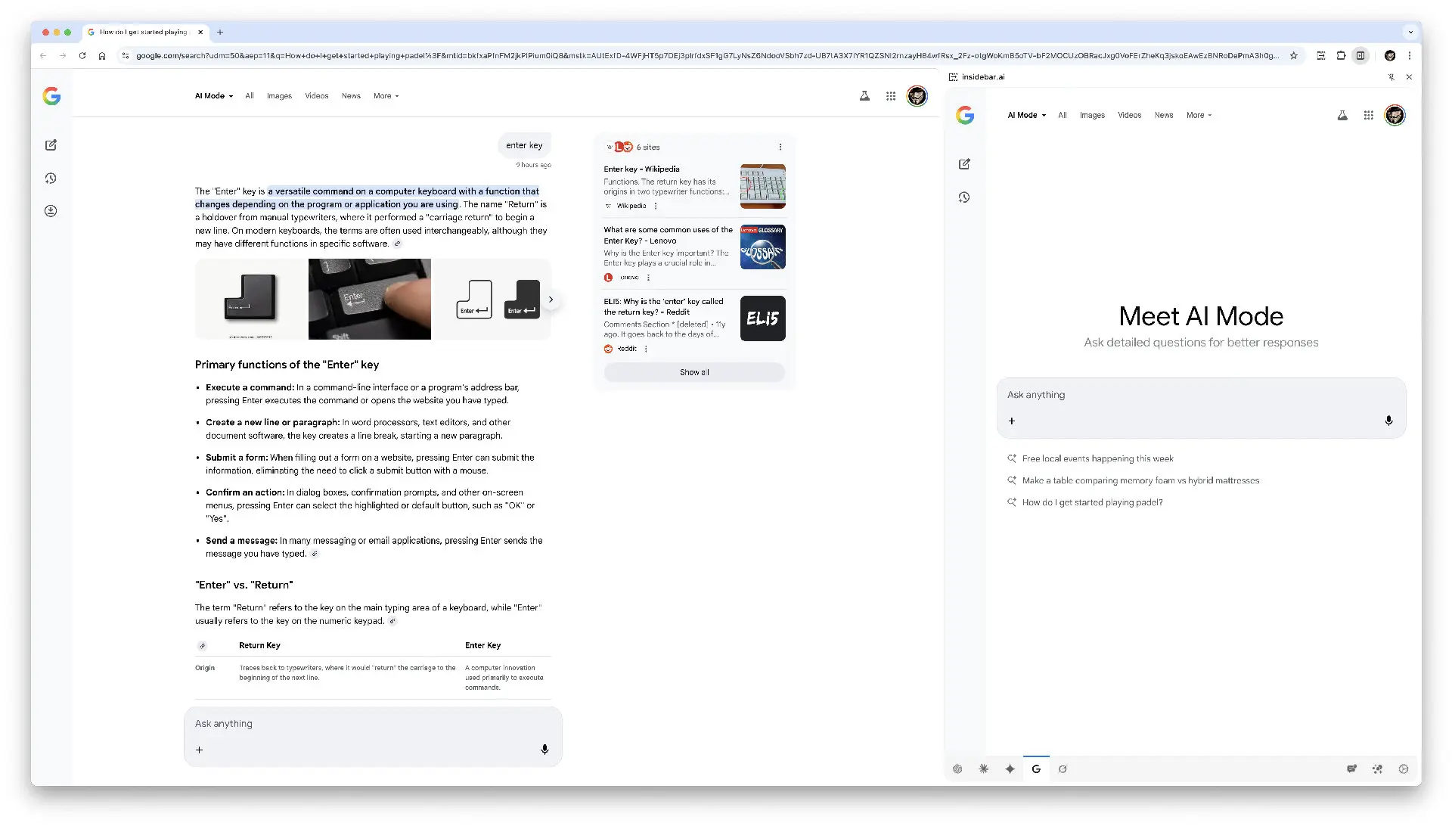Image resolution: width=1452 pixels, height=826 pixels.
Task: Pin the insidebar.ai side panel
Action: click(1391, 77)
